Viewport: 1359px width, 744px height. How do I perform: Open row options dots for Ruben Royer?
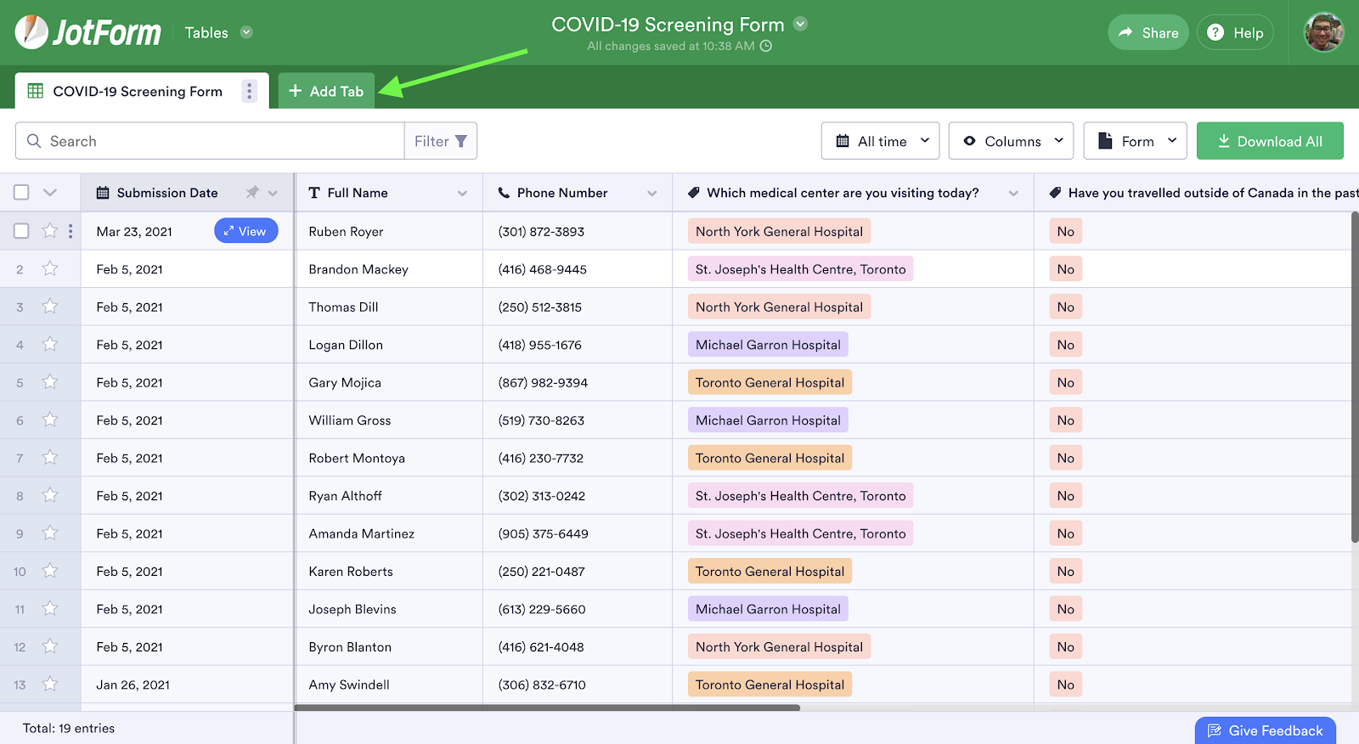(x=70, y=231)
